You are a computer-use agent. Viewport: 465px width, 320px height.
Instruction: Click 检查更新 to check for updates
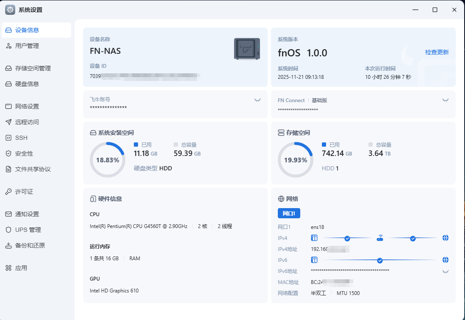point(437,52)
